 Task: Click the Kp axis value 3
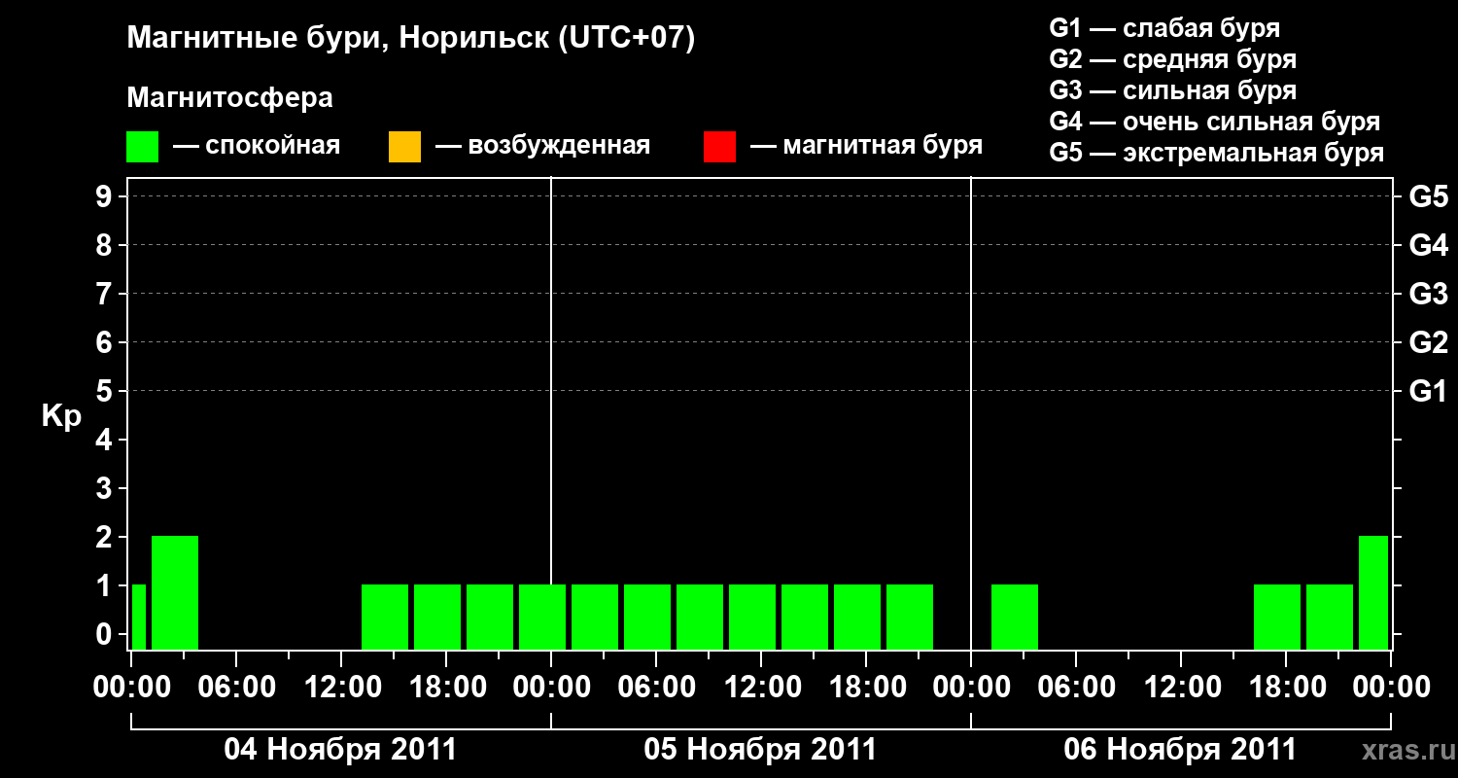click(106, 489)
